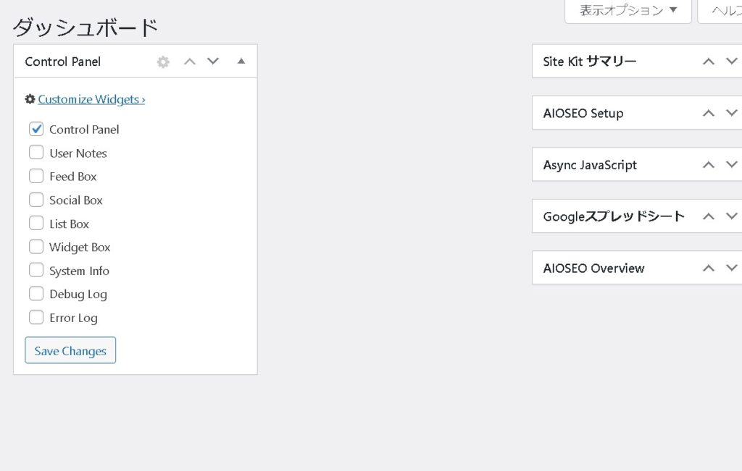Enable the User Notes checkbox
The width and height of the screenshot is (742, 471).
pyautogui.click(x=36, y=153)
